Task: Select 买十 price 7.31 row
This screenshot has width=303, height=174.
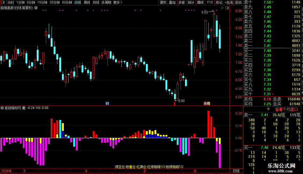Action: 272,94
